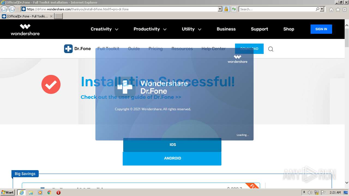The height and width of the screenshot is (196, 349).
Task: Click the SIGN IN button
Action: coord(321,29)
